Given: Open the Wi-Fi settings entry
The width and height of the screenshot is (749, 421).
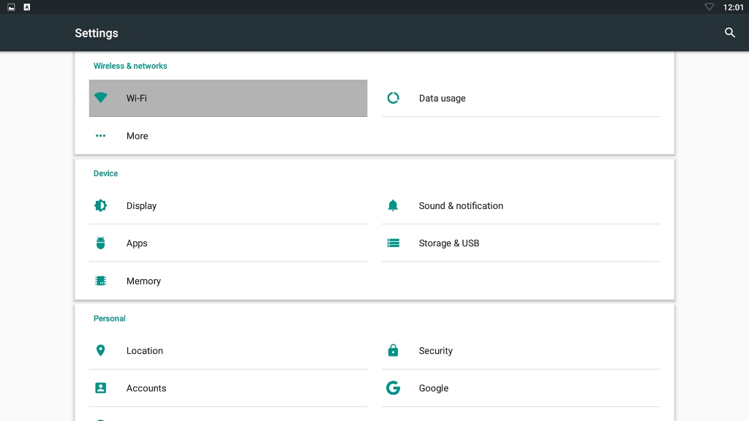Looking at the screenshot, I should click(137, 98).
